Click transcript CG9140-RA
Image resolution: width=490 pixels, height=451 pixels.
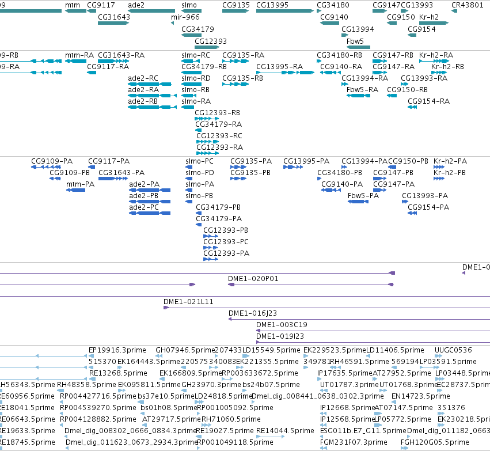click(x=331, y=73)
